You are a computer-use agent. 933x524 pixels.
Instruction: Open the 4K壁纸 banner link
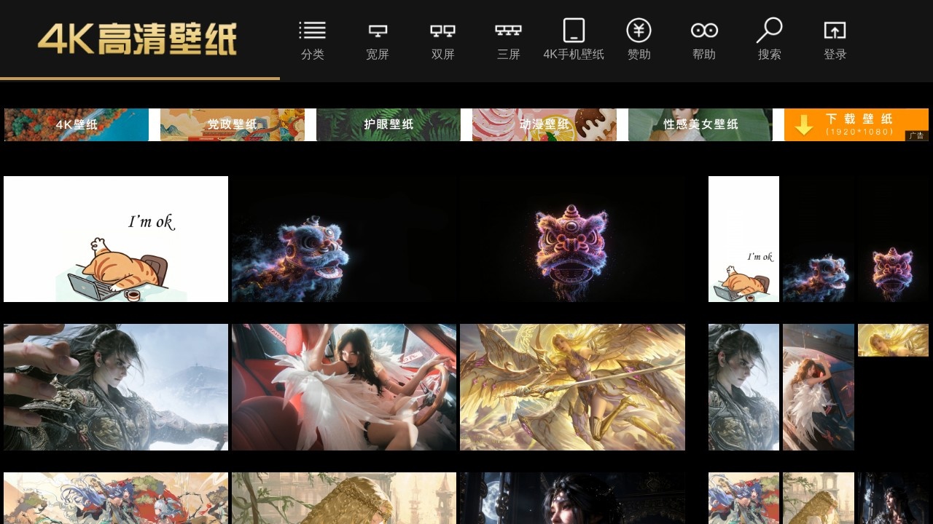tap(76, 124)
